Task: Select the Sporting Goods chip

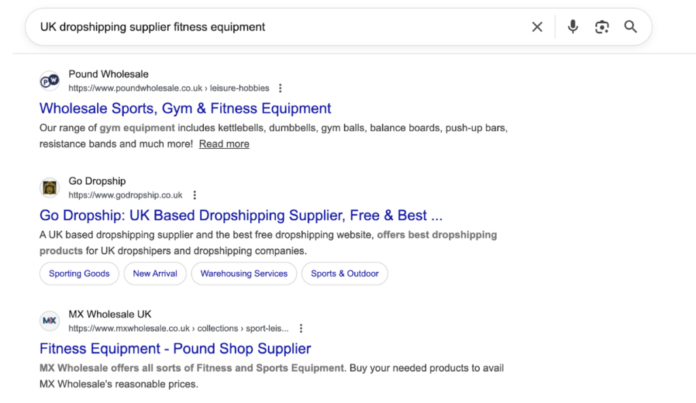Action: (79, 273)
